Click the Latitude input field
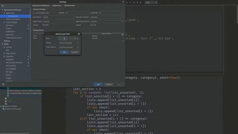Viewport: 238px width, 134px height. point(77,13)
